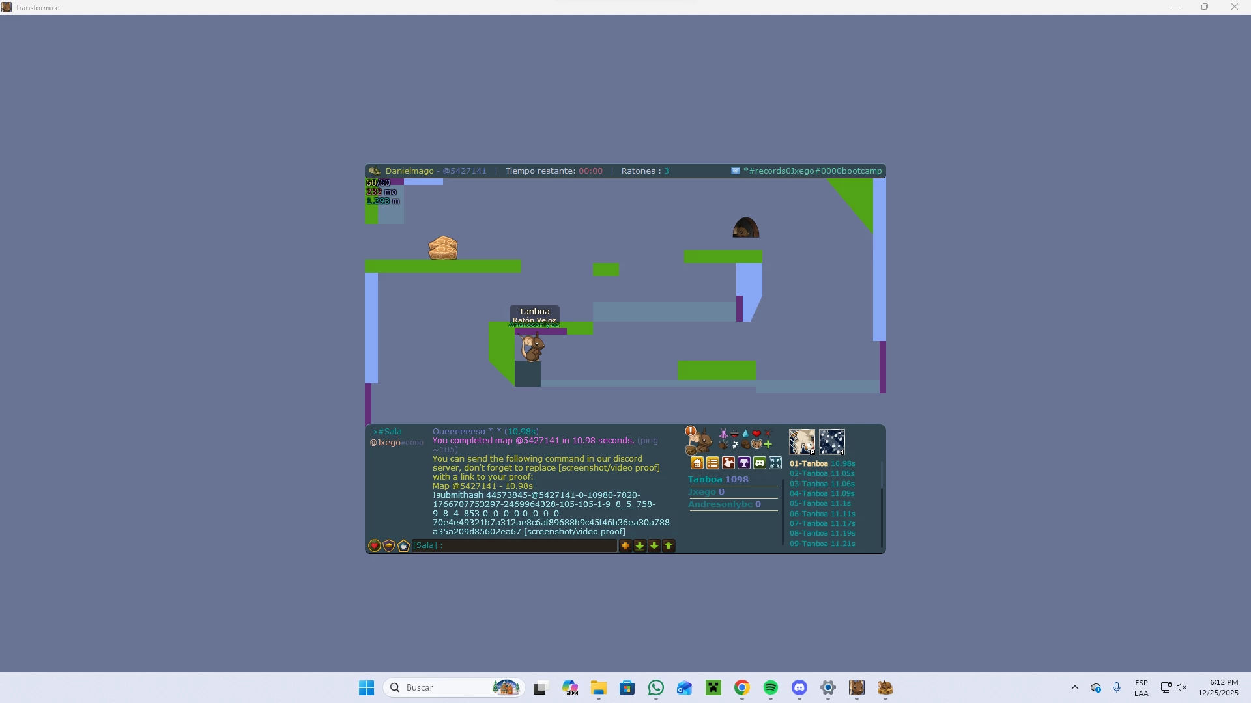
Task: Toggle fullscreen with the arrows button
Action: pyautogui.click(x=775, y=463)
